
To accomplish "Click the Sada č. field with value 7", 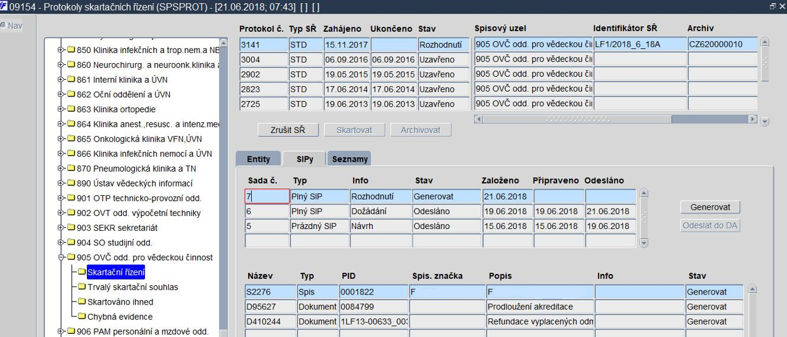I will pyautogui.click(x=267, y=196).
